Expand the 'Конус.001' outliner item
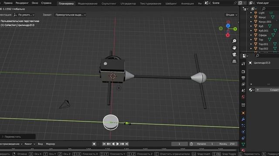The image size is (279, 156). coord(251,22)
